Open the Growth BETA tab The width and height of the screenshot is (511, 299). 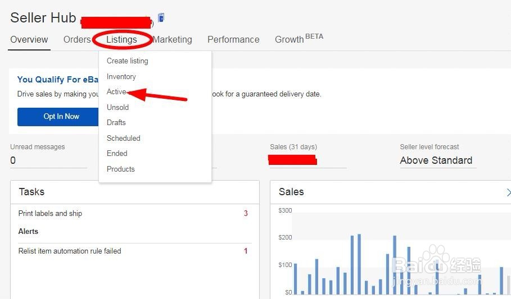pyautogui.click(x=299, y=39)
